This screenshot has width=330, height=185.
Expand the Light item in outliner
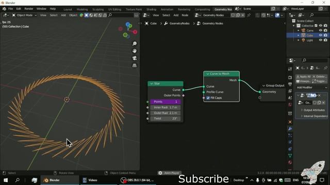(x=298, y=40)
